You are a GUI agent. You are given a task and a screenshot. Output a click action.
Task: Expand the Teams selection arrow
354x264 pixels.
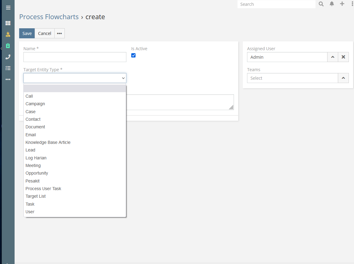pyautogui.click(x=343, y=78)
